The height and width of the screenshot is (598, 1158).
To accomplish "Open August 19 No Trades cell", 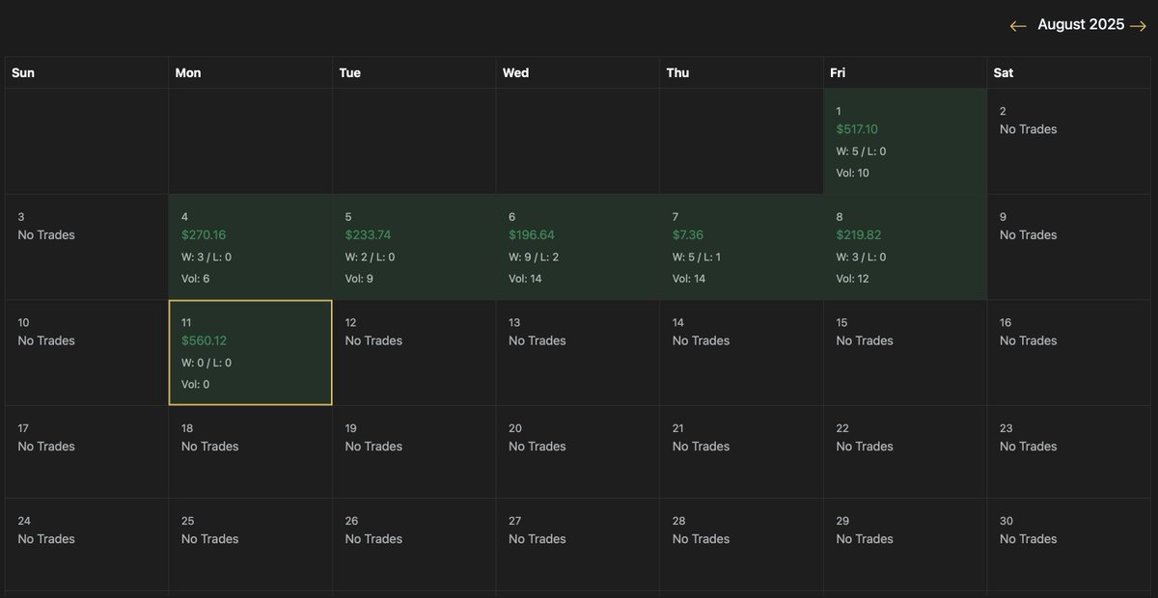I will [x=414, y=452].
